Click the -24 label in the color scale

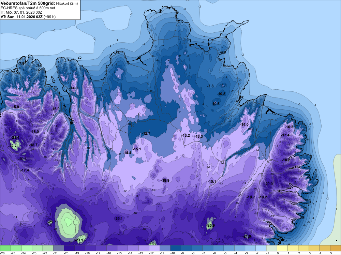click(24, 253)
